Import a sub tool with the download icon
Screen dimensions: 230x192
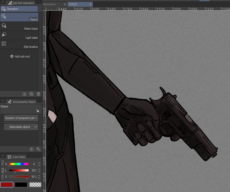click(24, 94)
